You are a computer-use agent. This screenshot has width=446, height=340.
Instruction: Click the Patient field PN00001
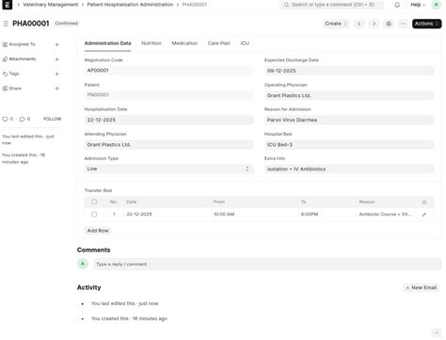(x=169, y=95)
